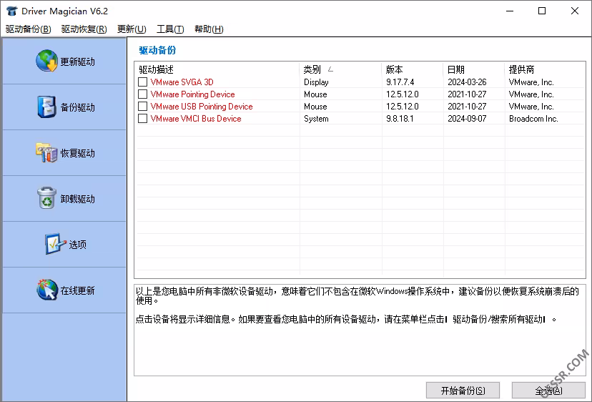
Task: Tick the VMware USB Pointing Device checkbox
Action: 143,106
